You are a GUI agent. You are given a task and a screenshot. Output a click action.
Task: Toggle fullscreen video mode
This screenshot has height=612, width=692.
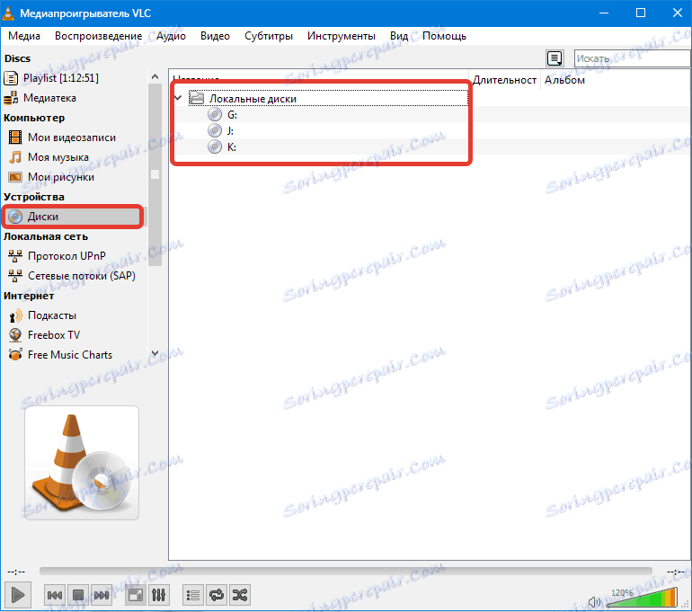tap(136, 595)
